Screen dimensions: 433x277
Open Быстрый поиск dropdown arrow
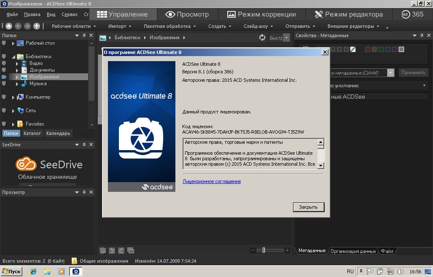(287, 38)
